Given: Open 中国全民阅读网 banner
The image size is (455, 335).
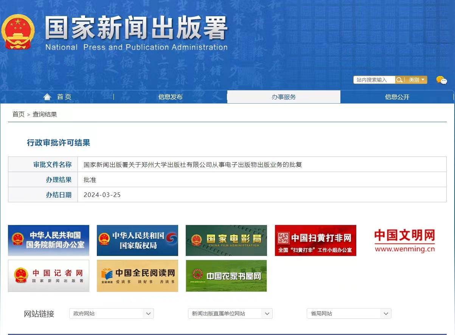Looking at the screenshot, I should point(137,276).
